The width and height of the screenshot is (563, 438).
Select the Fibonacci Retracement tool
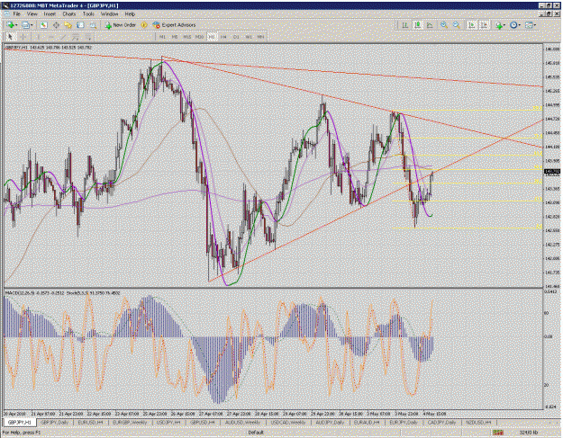pos(88,37)
